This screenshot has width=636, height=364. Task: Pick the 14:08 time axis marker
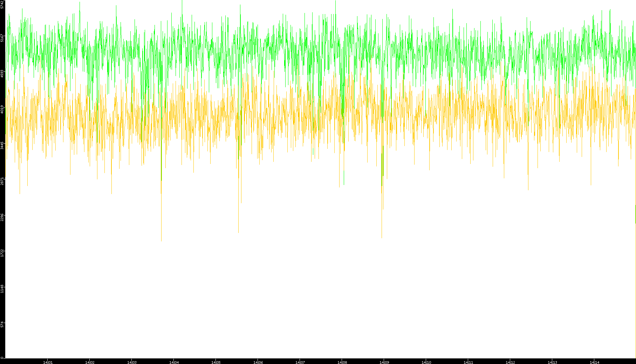(x=342, y=362)
